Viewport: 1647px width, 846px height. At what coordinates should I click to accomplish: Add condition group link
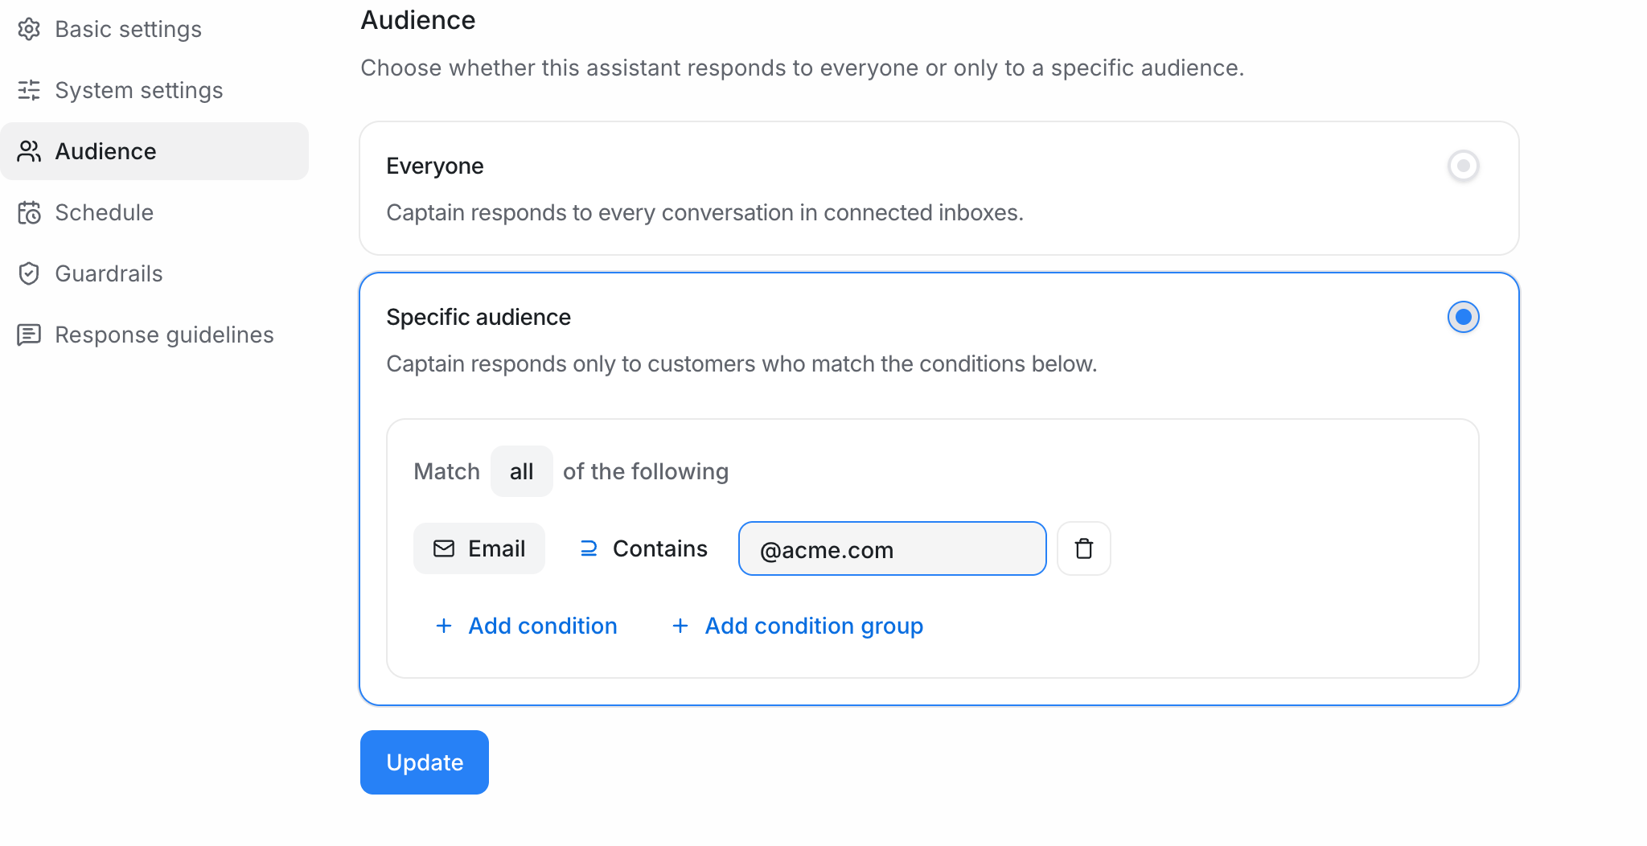798,626
